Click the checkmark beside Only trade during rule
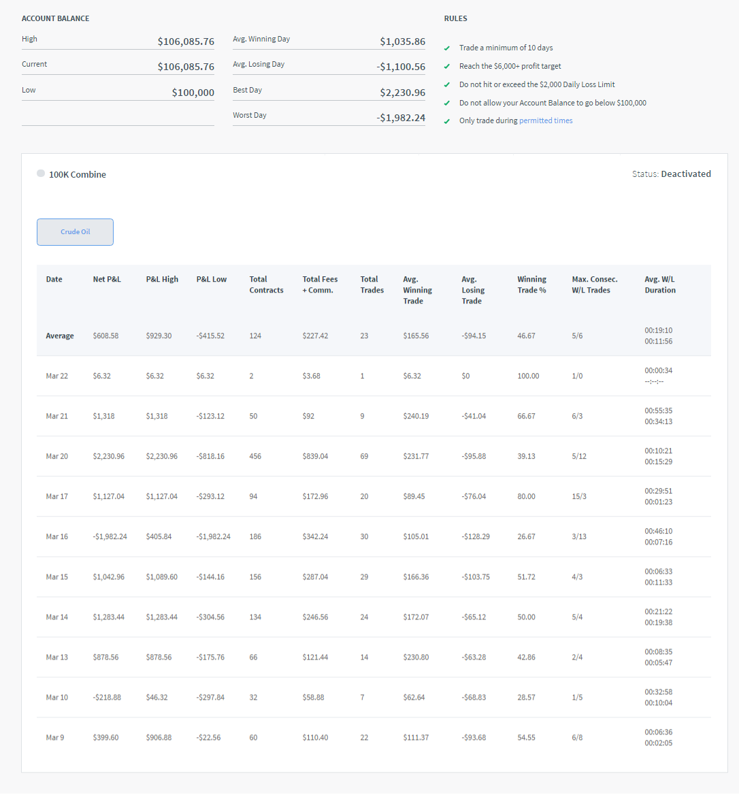 point(447,121)
